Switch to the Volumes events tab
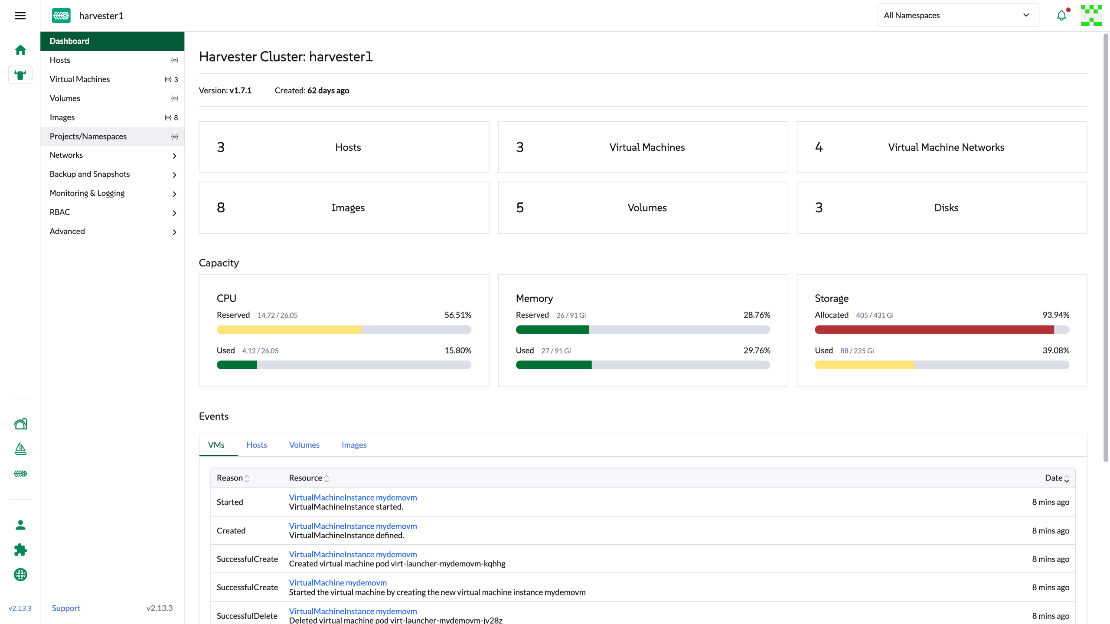The image size is (1110, 624). click(x=304, y=445)
